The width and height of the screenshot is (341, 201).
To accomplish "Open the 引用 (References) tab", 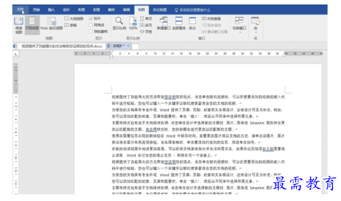I will click(x=96, y=9).
